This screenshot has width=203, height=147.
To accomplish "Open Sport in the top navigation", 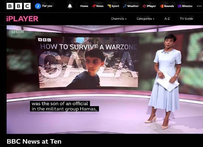I will point(115,6).
